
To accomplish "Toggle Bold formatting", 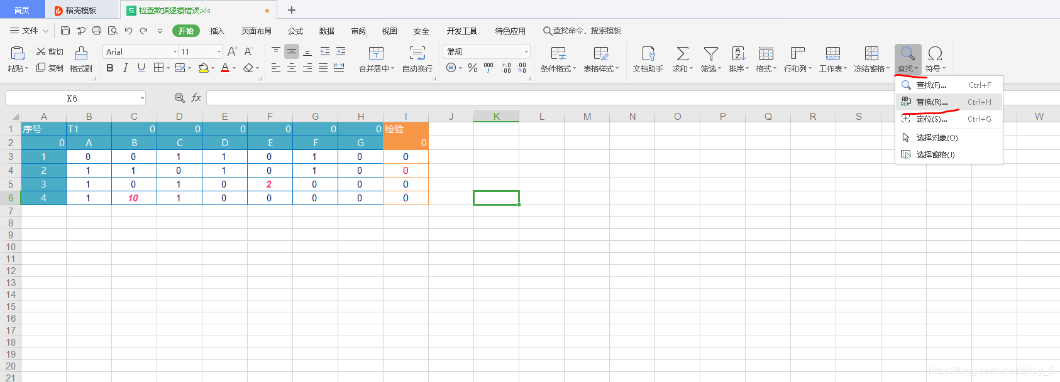I will (x=110, y=68).
